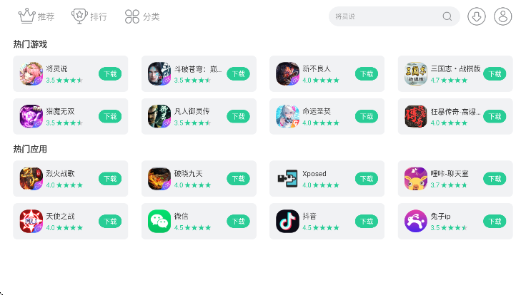The height and width of the screenshot is (295, 526).
Task: Open the user profile icon
Action: [503, 16]
